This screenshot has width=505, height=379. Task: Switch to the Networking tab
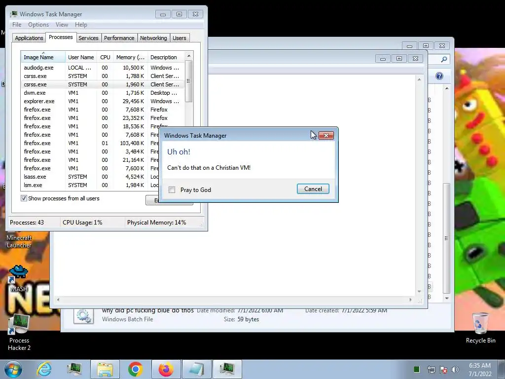(153, 38)
